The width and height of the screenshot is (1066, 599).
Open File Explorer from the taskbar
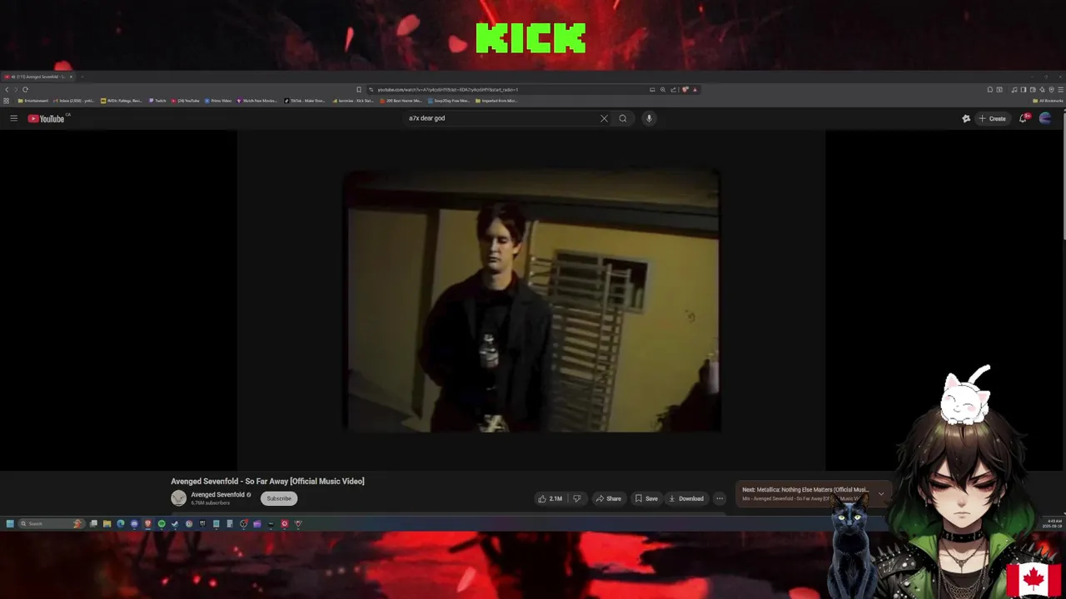click(x=107, y=523)
